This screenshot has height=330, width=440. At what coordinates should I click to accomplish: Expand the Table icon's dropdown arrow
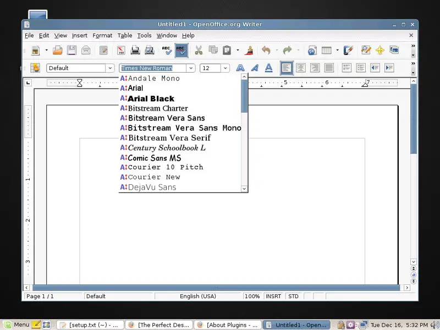click(337, 51)
